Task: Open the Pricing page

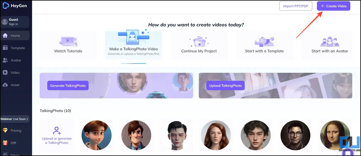Action: pos(15,130)
